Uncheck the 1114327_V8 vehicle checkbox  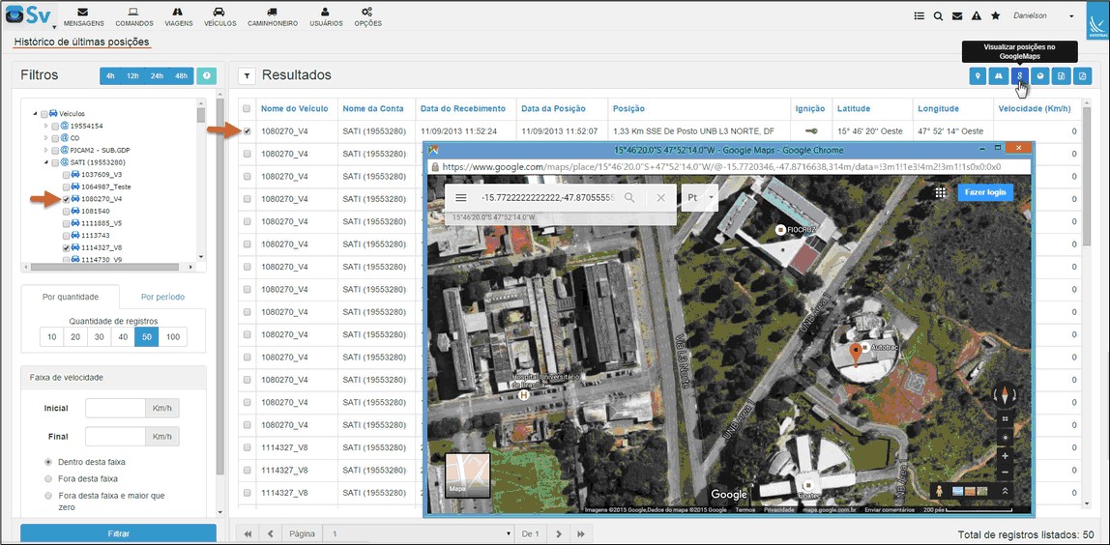[x=66, y=247]
